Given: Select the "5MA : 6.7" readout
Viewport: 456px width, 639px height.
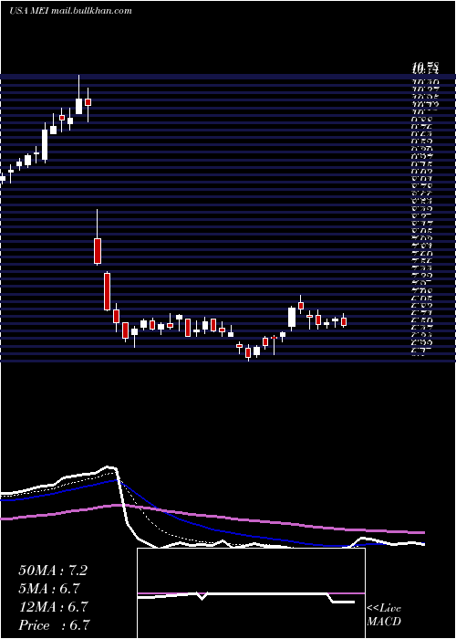Looking at the screenshot, I should [x=49, y=589].
